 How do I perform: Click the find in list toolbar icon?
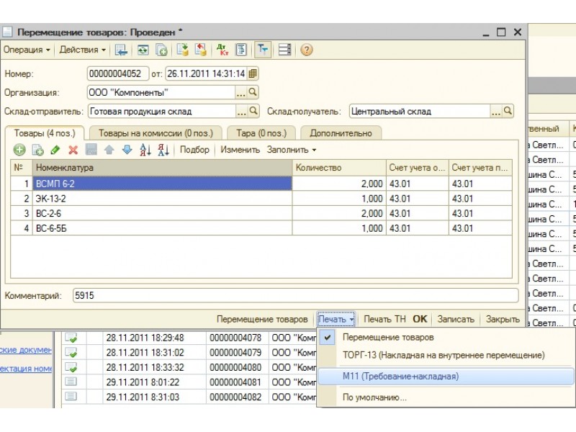121,50
